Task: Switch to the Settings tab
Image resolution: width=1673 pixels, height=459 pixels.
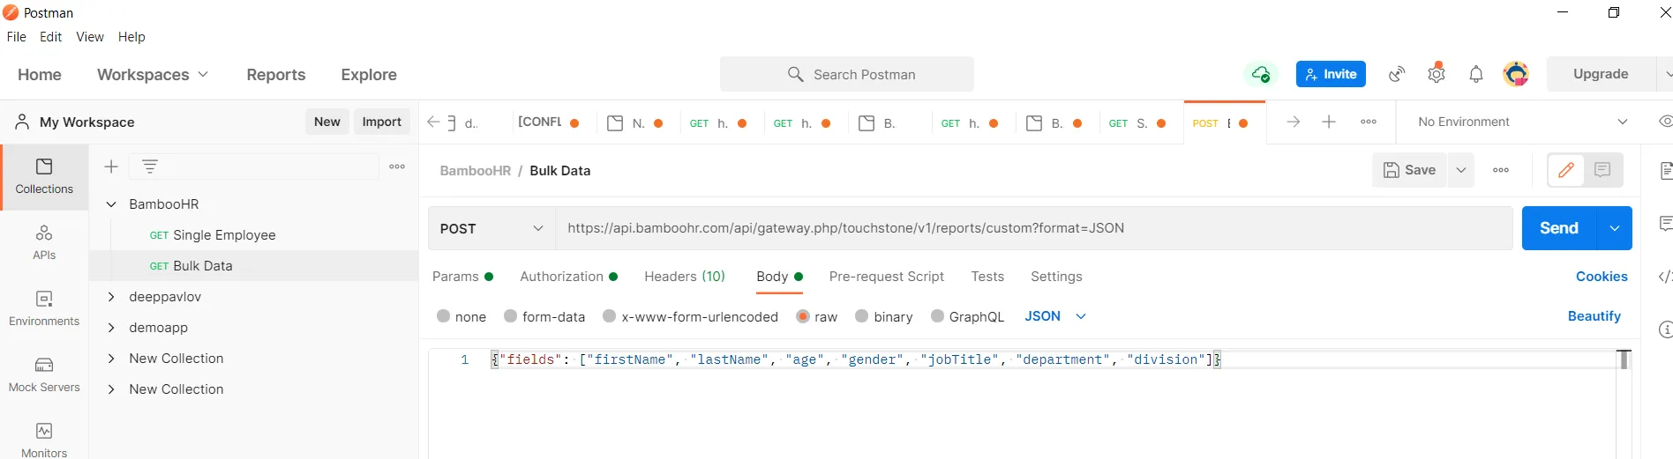Action: [1056, 277]
